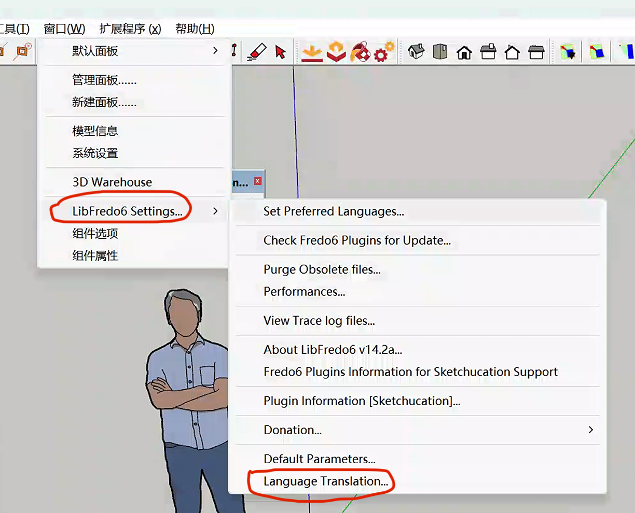Expand LibFredo6 Settings submenu arrow

(x=215, y=211)
